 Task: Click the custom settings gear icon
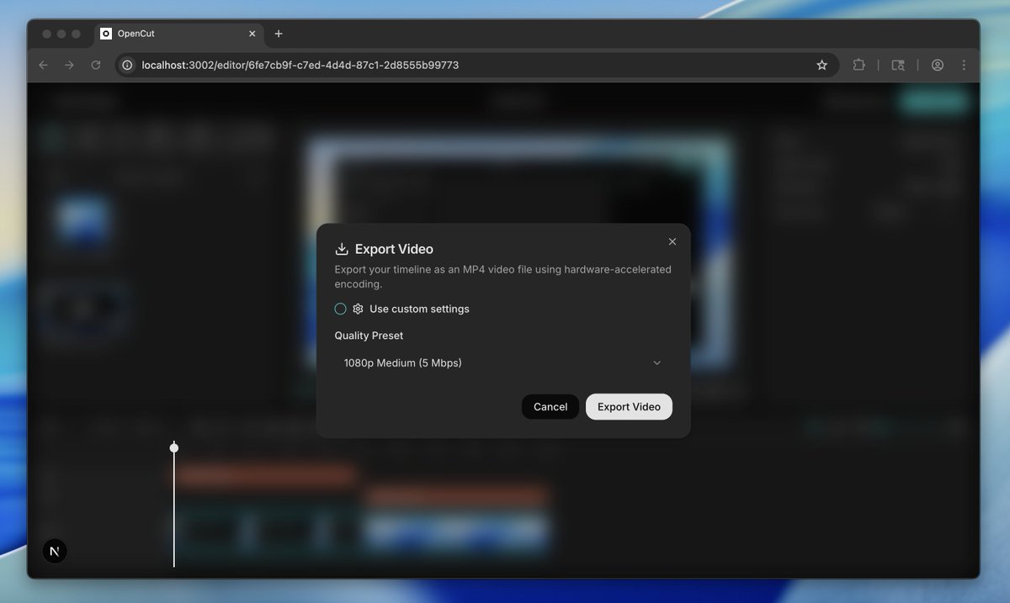(x=358, y=309)
